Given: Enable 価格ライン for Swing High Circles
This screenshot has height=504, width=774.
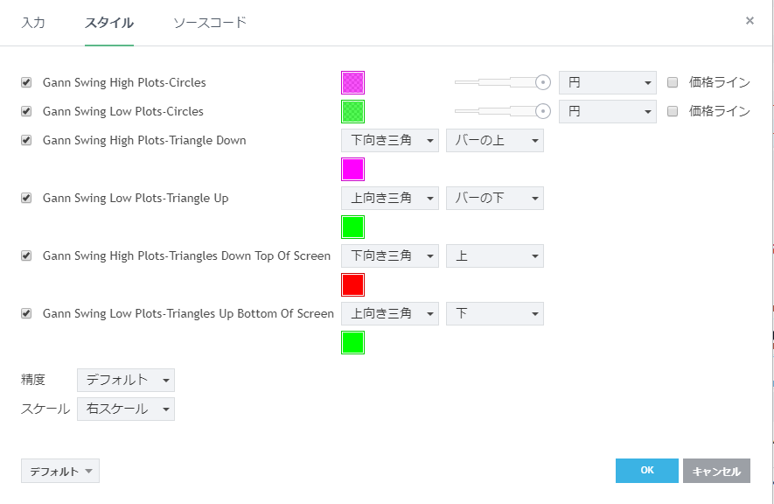Looking at the screenshot, I should click(673, 83).
